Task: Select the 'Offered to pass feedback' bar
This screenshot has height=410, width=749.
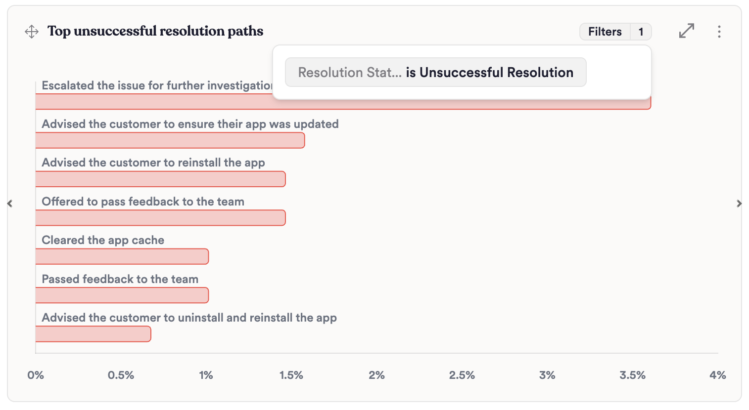Action: (x=160, y=218)
